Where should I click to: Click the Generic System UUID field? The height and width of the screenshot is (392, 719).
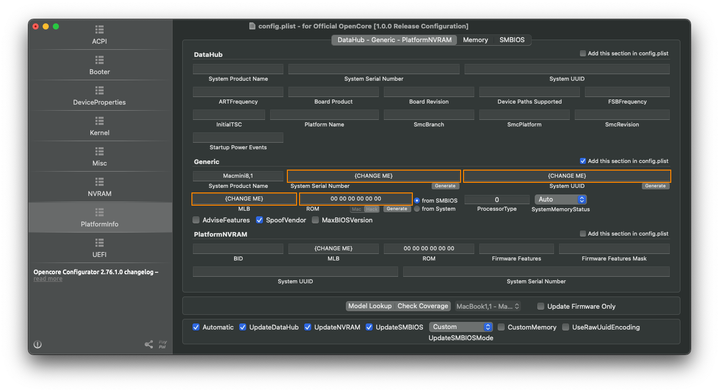(567, 176)
